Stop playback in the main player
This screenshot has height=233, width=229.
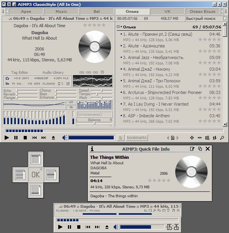pos(25,138)
